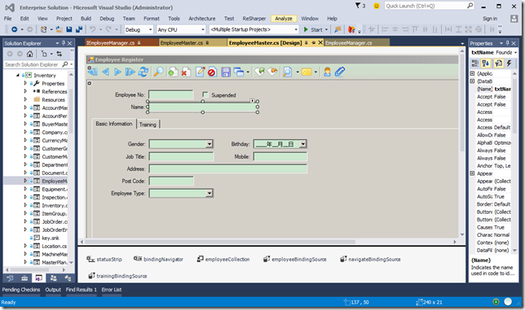Click the Address input field
Screen dimensions: 525x310
227,168
